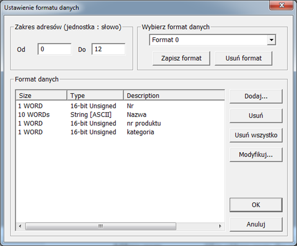Sort by the Type column header
297x246 pixels.
click(x=95, y=95)
